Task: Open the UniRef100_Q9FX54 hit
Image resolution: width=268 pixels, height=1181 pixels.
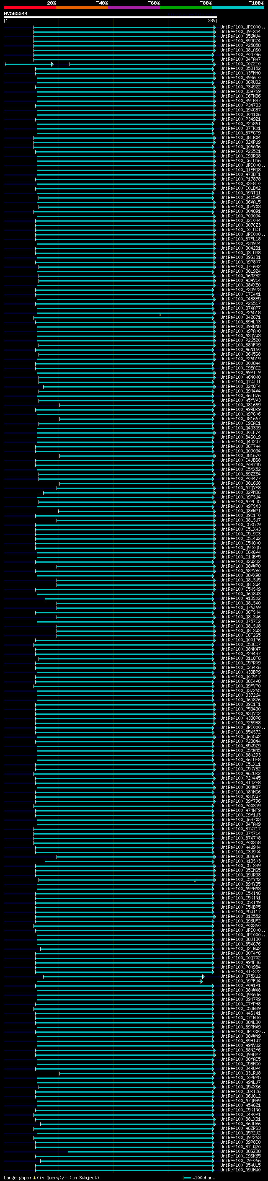Action: (x=240, y=32)
